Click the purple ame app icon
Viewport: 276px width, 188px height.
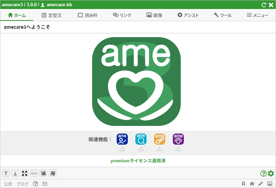point(178,139)
